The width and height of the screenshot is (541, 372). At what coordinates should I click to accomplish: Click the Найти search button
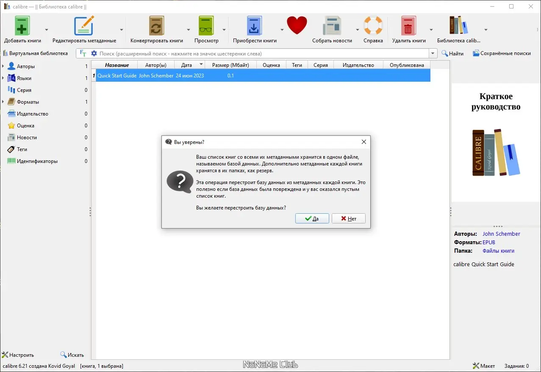452,53
